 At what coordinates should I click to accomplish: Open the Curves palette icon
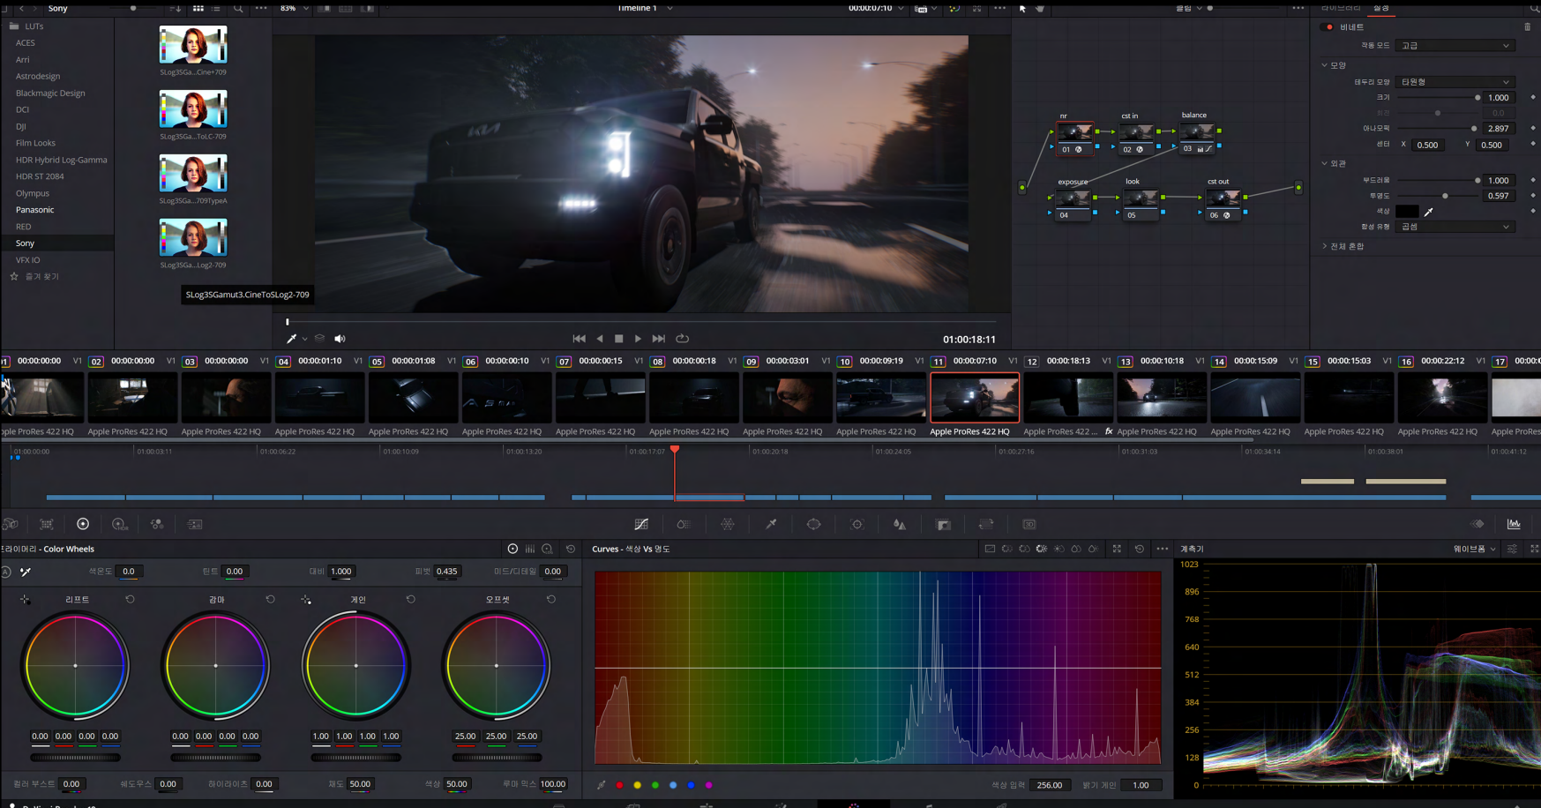pos(641,524)
